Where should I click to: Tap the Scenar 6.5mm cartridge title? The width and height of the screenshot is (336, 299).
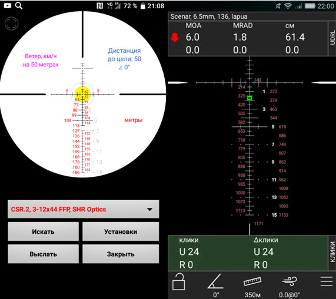tap(209, 16)
